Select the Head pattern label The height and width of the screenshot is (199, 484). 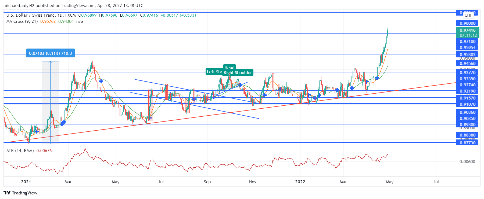click(x=229, y=67)
